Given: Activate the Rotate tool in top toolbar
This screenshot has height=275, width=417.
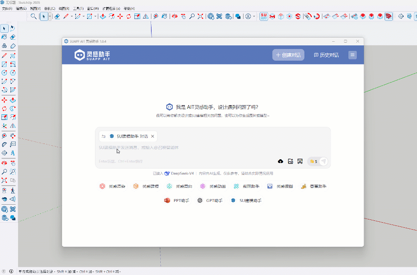Looking at the screenshot, I should (x=128, y=17).
